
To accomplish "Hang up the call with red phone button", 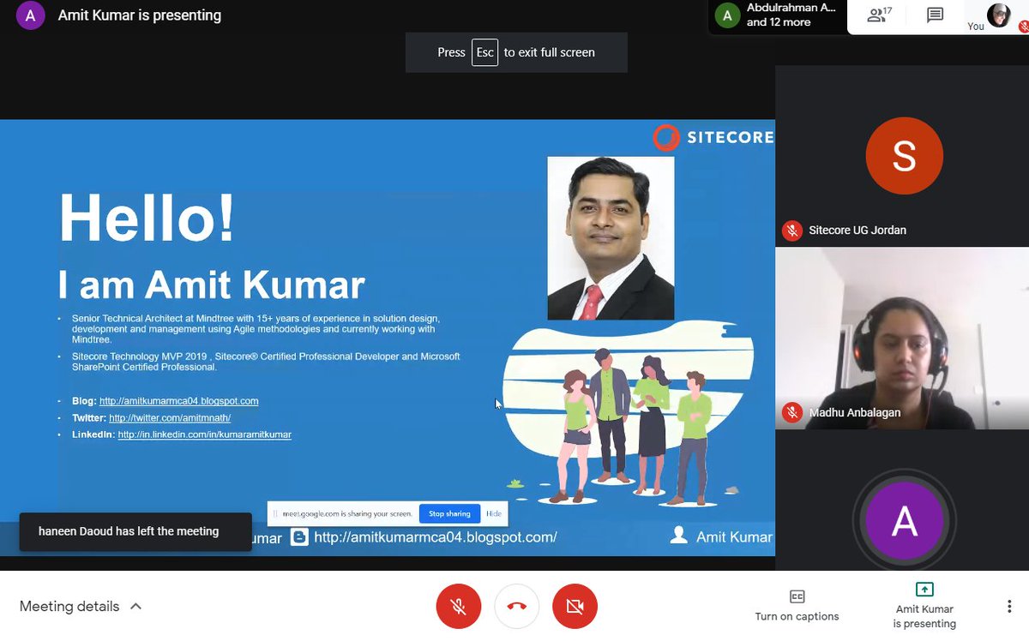I will click(516, 607).
